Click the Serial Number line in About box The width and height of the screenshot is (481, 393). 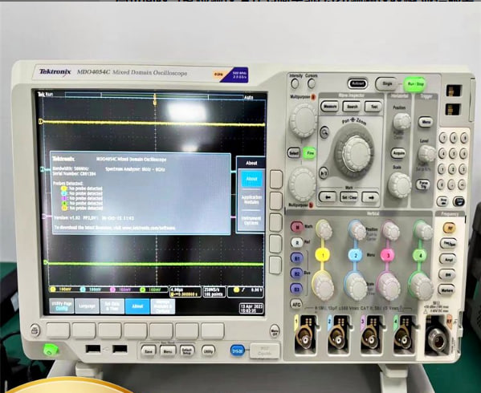pos(74,174)
